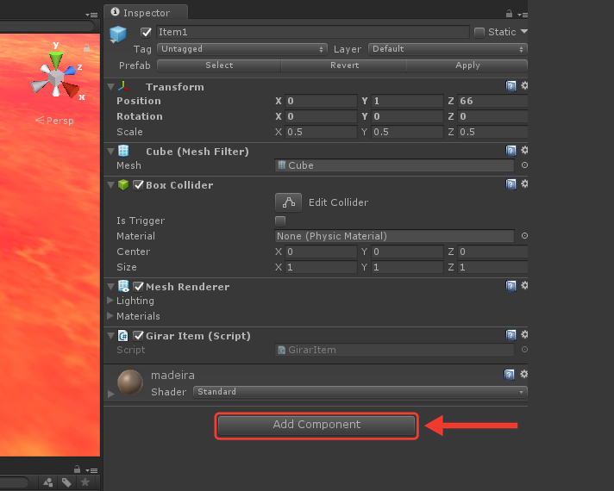Open Mesh Filter help icon
The width and height of the screenshot is (614, 491).
[x=511, y=150]
